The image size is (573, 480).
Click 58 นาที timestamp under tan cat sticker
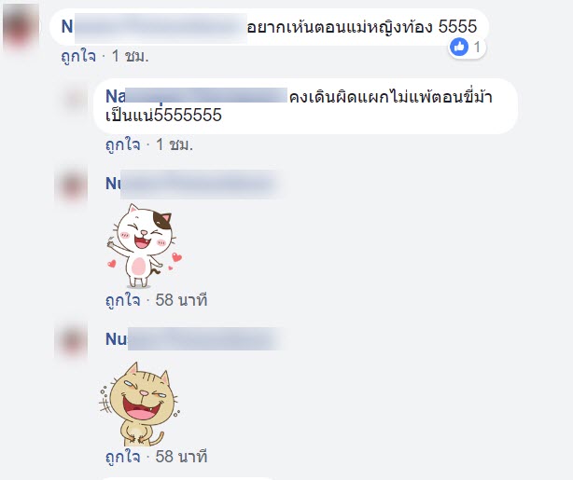coord(181,457)
